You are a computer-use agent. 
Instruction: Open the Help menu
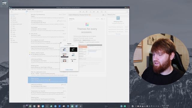(33, 9)
